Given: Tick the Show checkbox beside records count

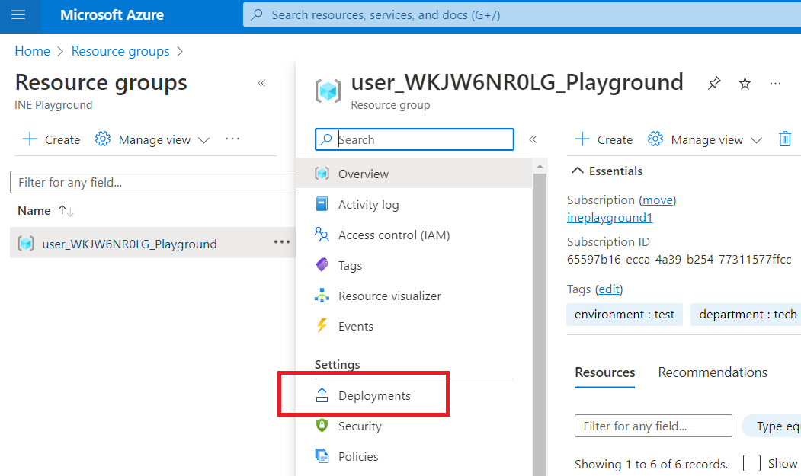Looking at the screenshot, I should point(751,463).
